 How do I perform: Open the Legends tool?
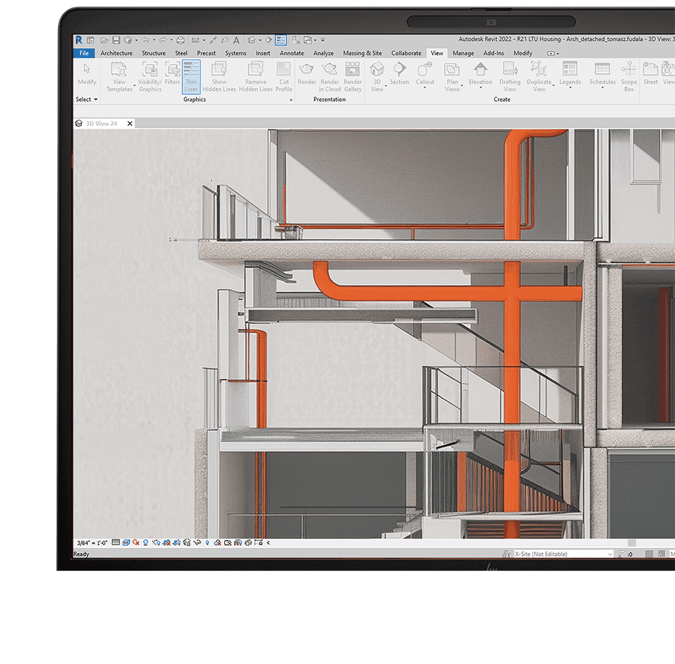(x=570, y=74)
